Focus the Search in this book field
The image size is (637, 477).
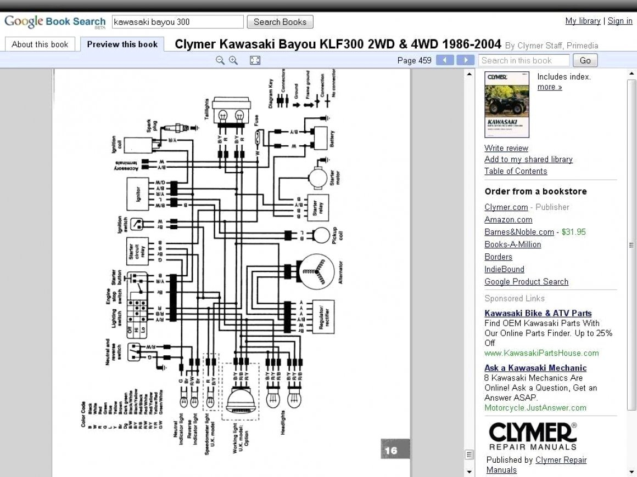pos(523,60)
